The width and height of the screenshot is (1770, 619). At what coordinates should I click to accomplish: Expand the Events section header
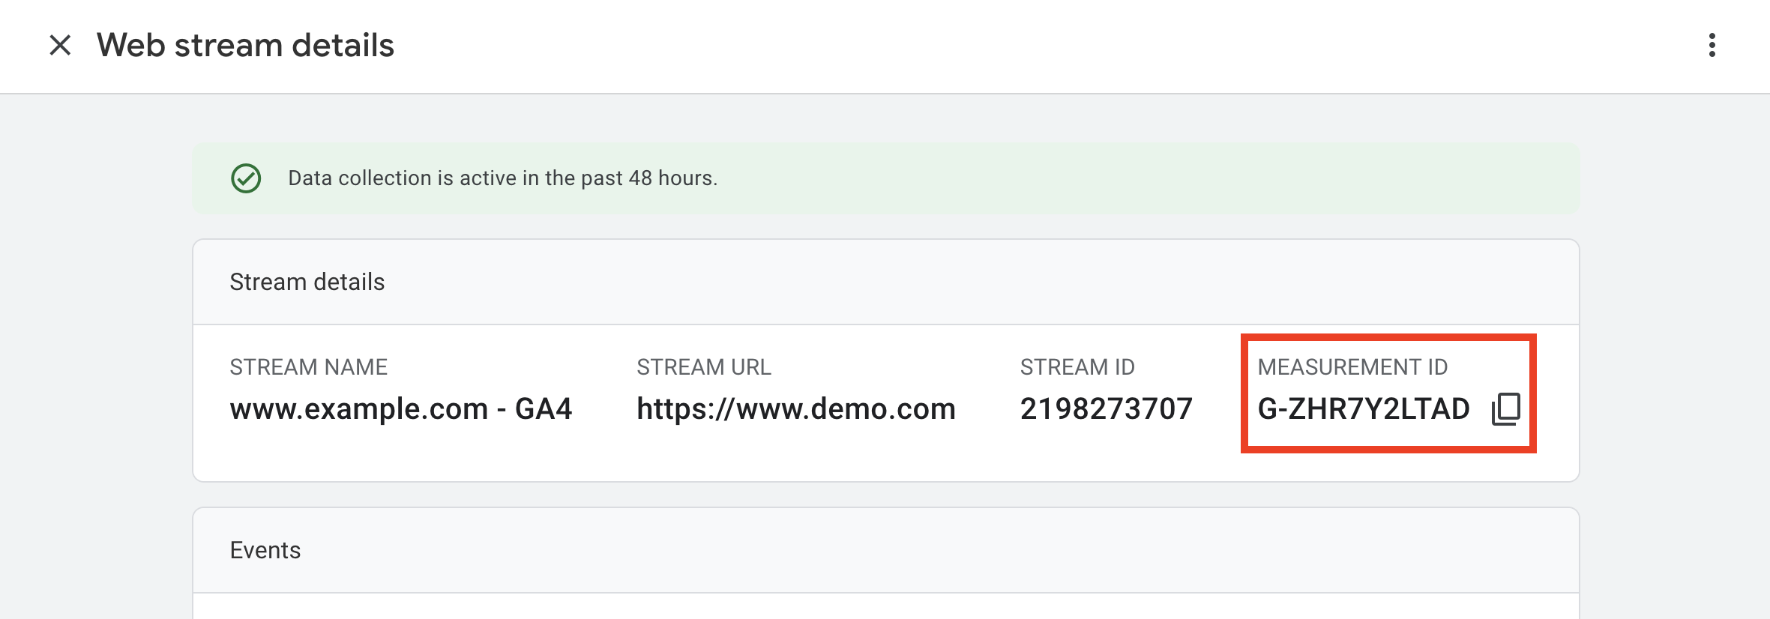265,551
